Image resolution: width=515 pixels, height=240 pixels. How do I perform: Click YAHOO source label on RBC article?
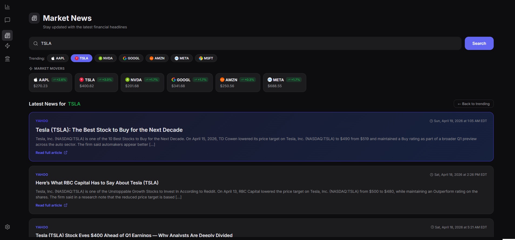42,175
